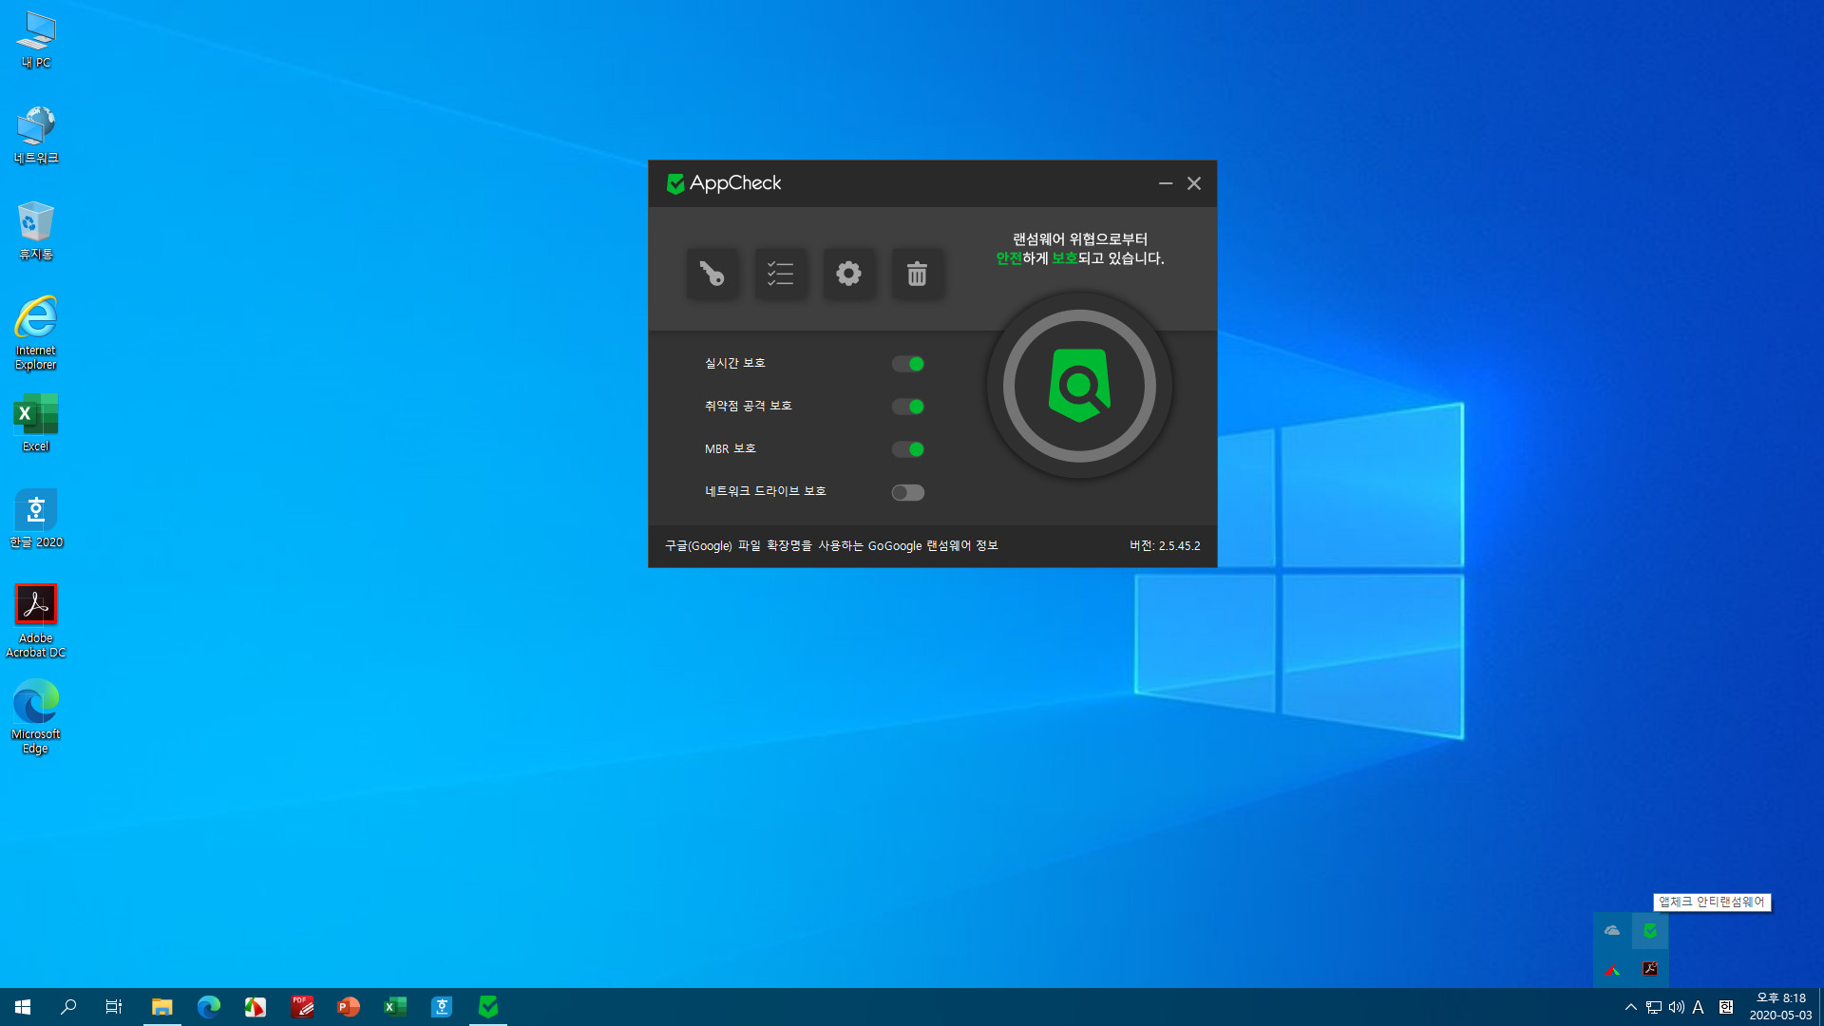Open the AppCheck tools wrench icon
This screenshot has height=1026, width=1824.
(x=712, y=274)
